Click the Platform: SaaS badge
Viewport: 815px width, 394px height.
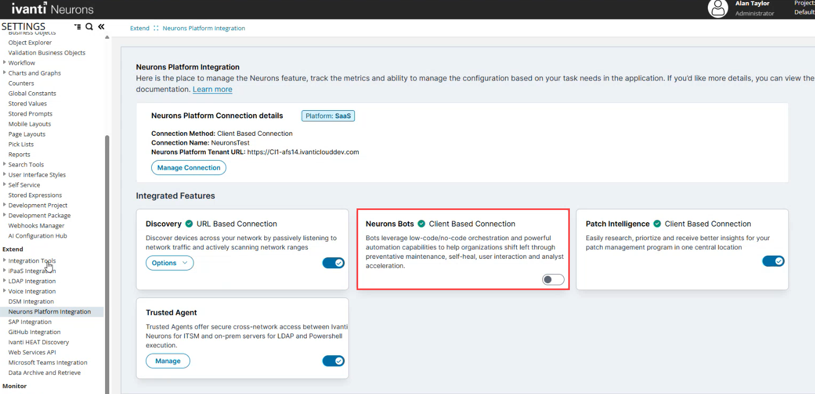pos(328,116)
